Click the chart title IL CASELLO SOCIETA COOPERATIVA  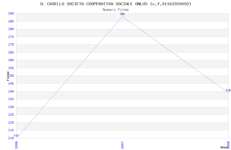pos(116,4)
